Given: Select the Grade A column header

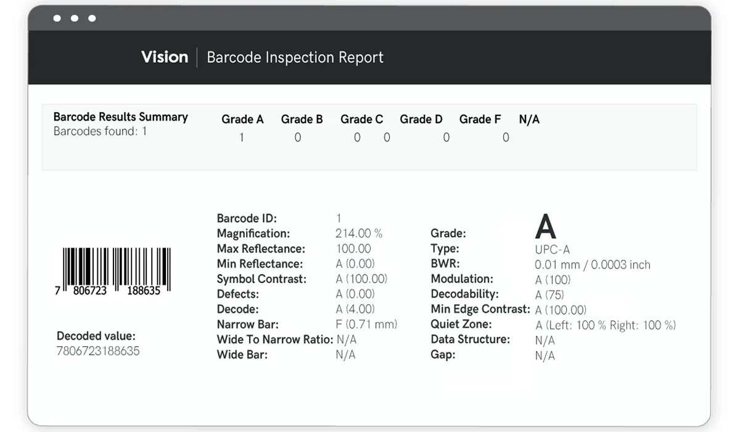Looking at the screenshot, I should pos(242,119).
